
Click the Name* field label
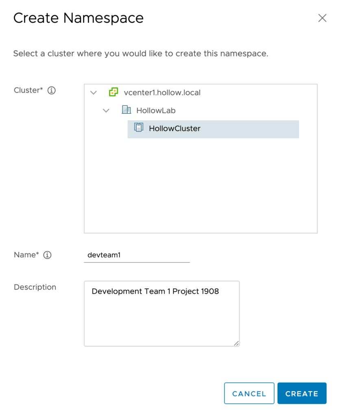click(26, 255)
